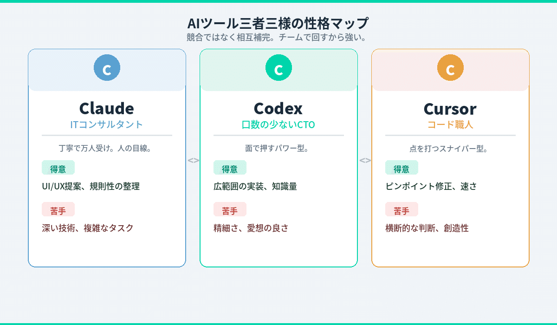Click the 得意 badge in Cursor card
Image resolution: width=557 pixels, height=325 pixels.
(402, 168)
